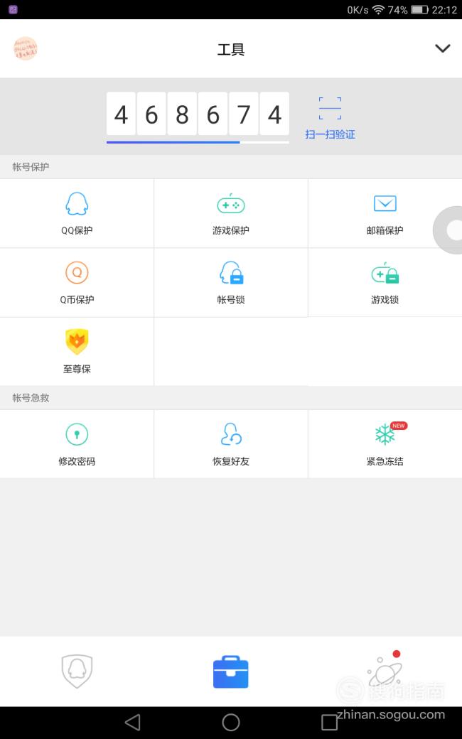Tap the scan QR frame icon
Image resolution: width=462 pixels, height=739 pixels.
coord(330,109)
